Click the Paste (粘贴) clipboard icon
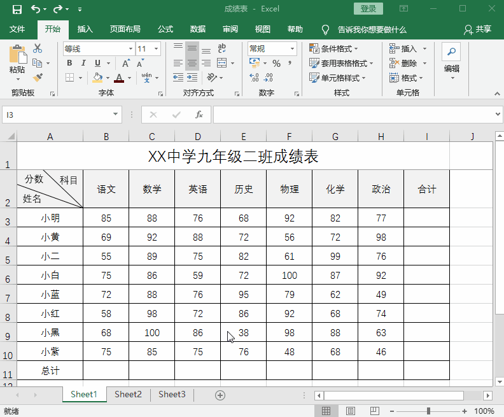 [x=18, y=55]
